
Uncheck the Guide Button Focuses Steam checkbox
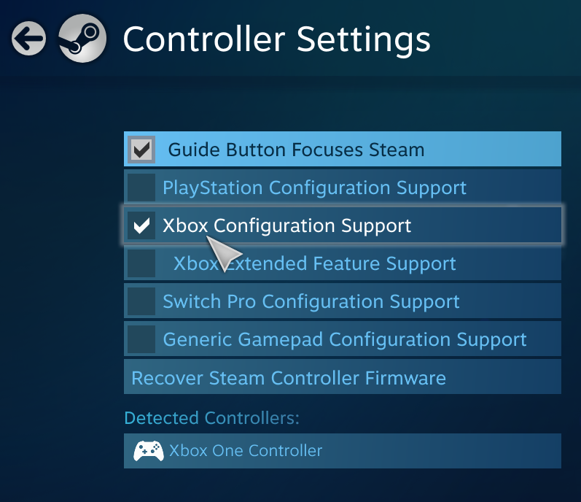[141, 150]
